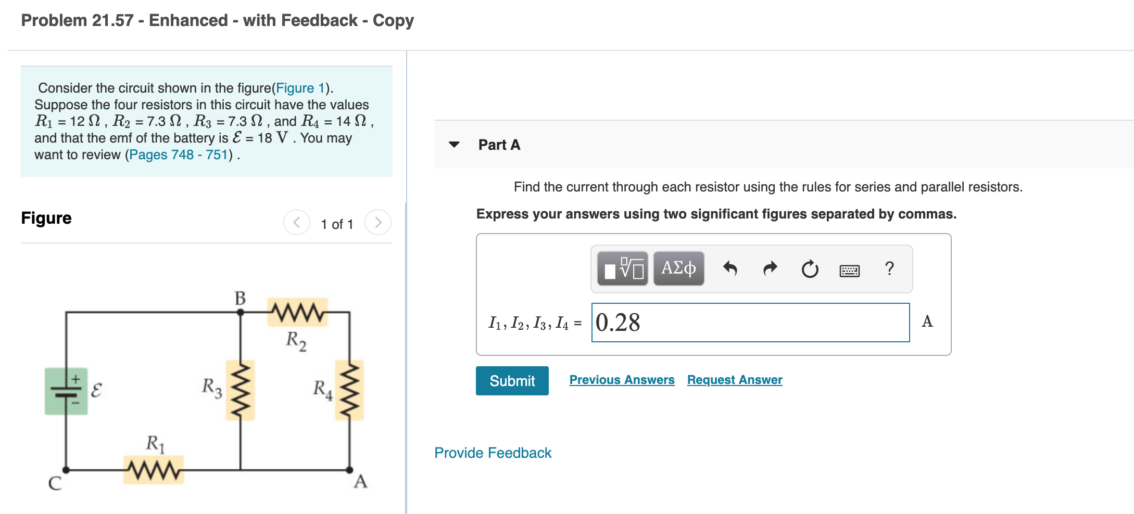Viewport: 1134px width, 514px height.
Task: Select the 1 of 1 figure pager area
Action: pos(337,223)
